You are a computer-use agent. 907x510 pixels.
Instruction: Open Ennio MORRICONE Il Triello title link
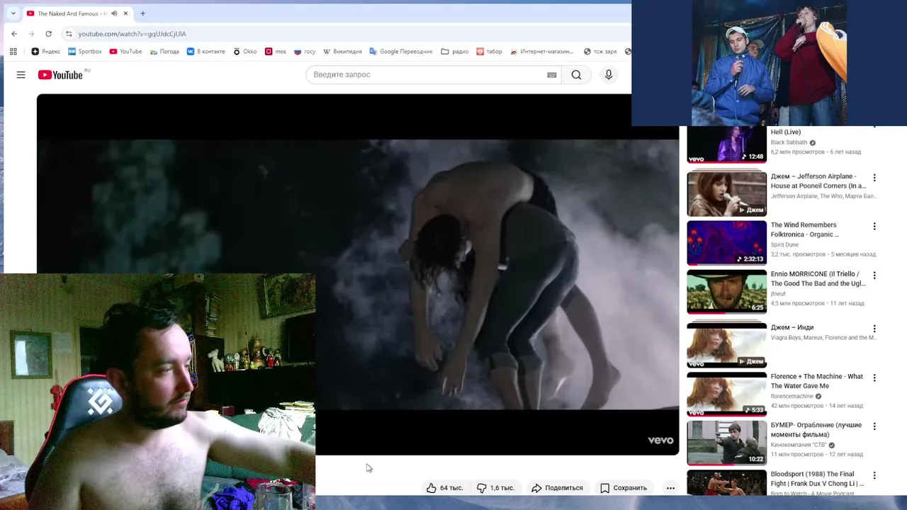point(818,278)
